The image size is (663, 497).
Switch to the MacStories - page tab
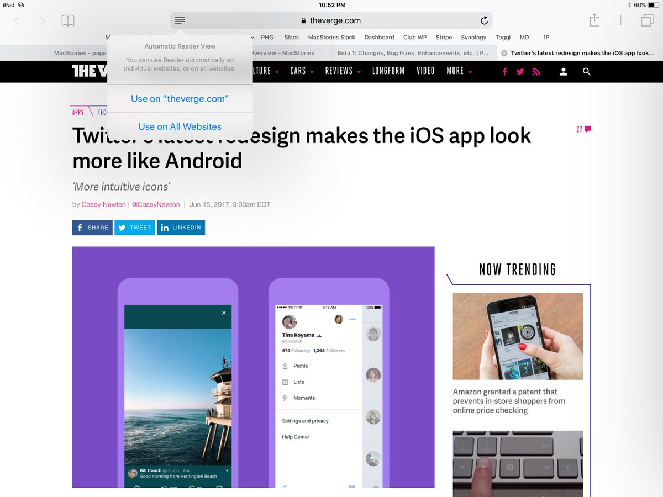pyautogui.click(x=80, y=53)
